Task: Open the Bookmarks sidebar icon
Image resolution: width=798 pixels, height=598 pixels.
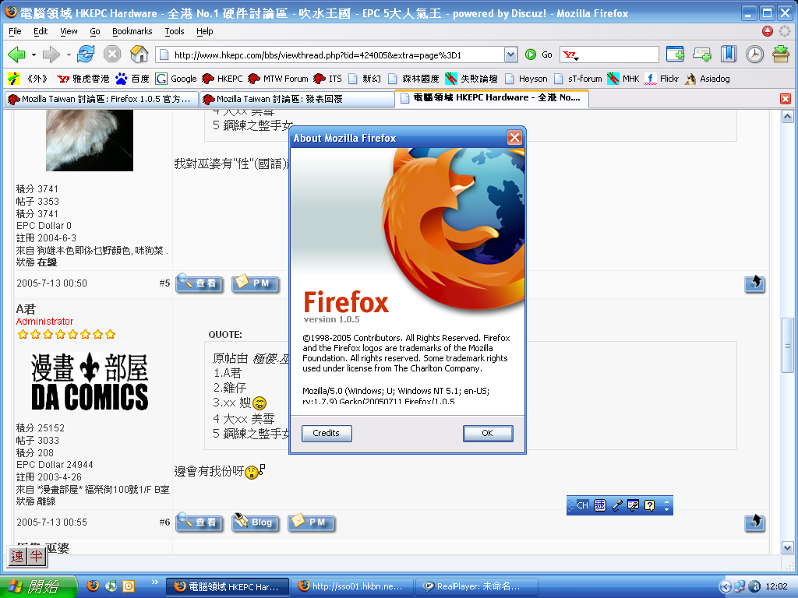Action: click(728, 55)
